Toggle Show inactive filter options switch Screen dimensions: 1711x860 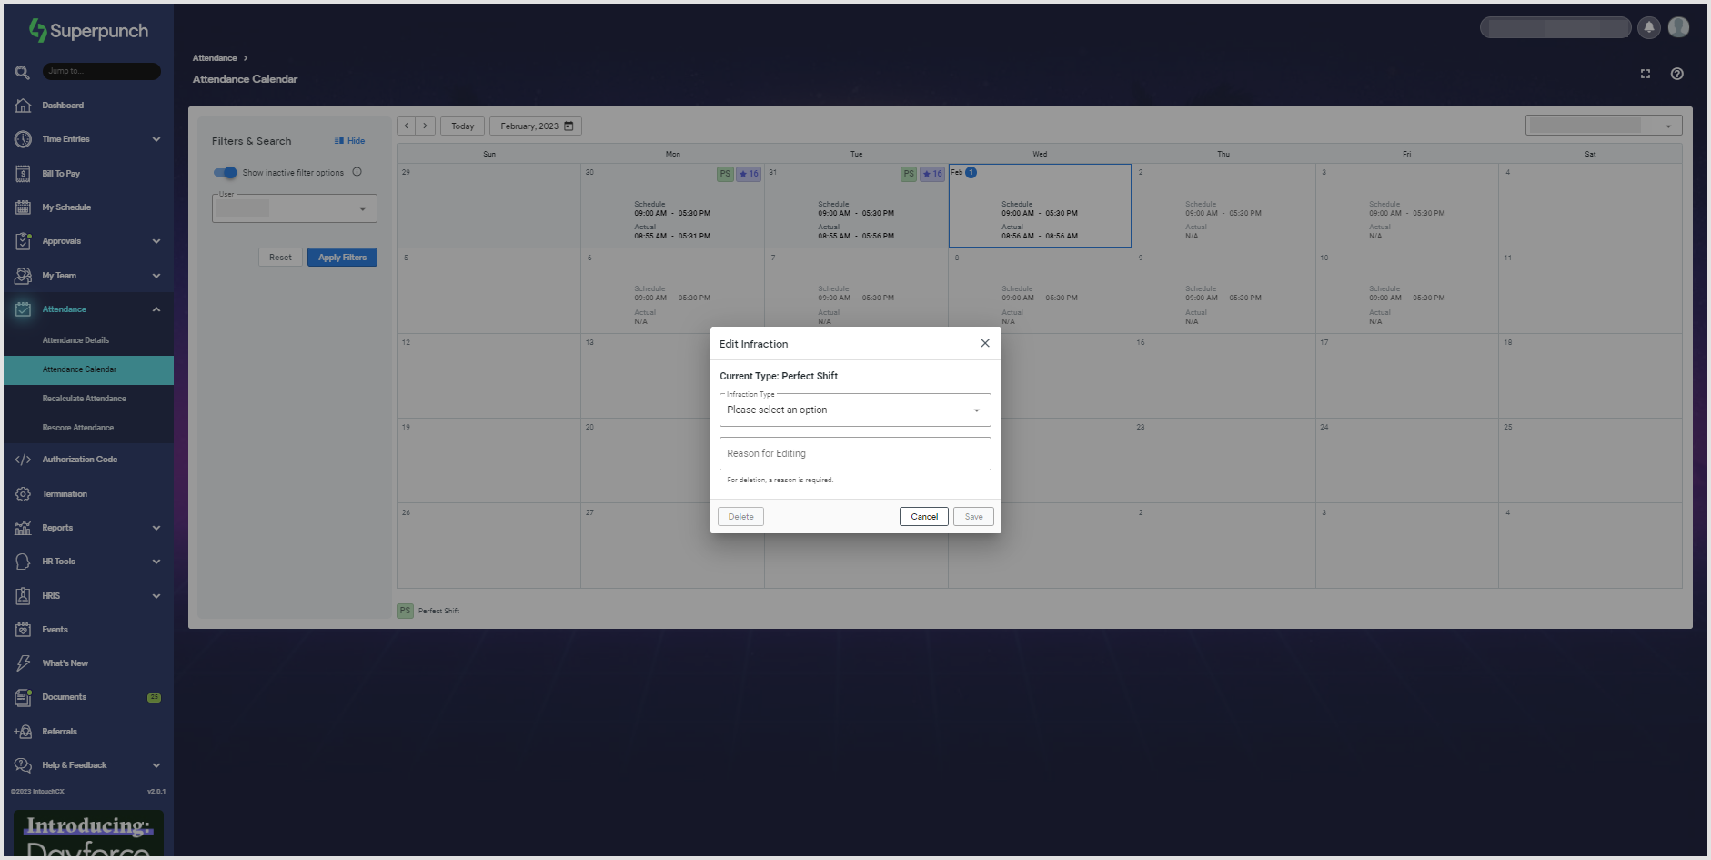click(x=225, y=173)
